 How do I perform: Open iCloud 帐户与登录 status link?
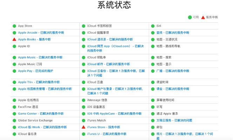(x=115, y=91)
